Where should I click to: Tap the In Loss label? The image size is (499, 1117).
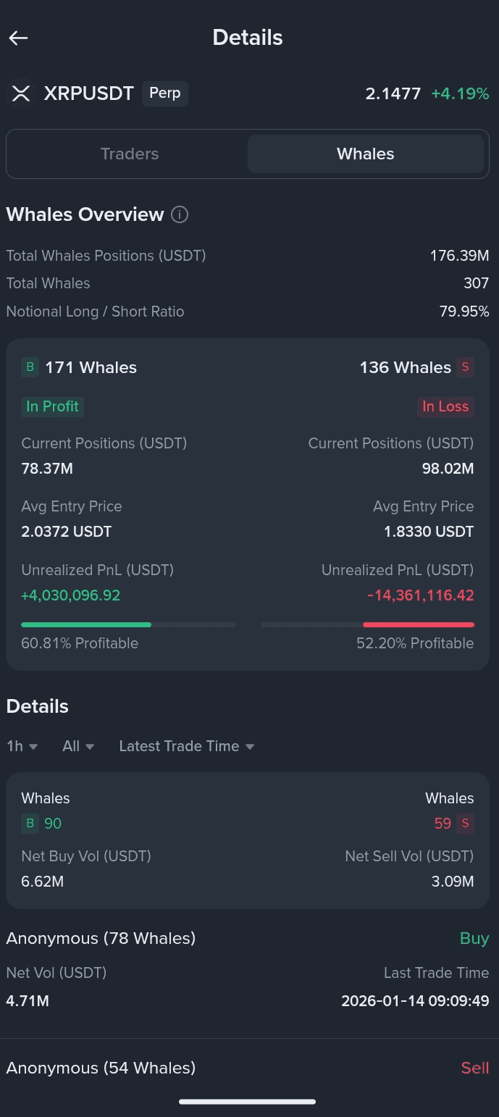tap(445, 406)
